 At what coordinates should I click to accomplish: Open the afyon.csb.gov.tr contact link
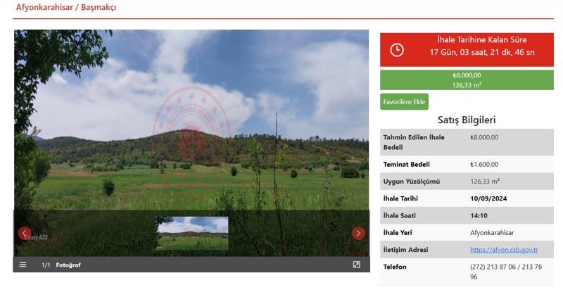(504, 250)
